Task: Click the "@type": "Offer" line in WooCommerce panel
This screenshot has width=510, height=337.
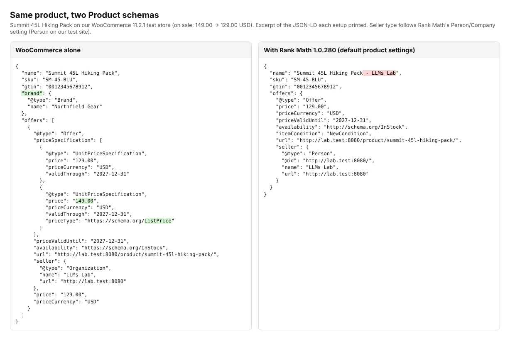Action: pos(59,134)
